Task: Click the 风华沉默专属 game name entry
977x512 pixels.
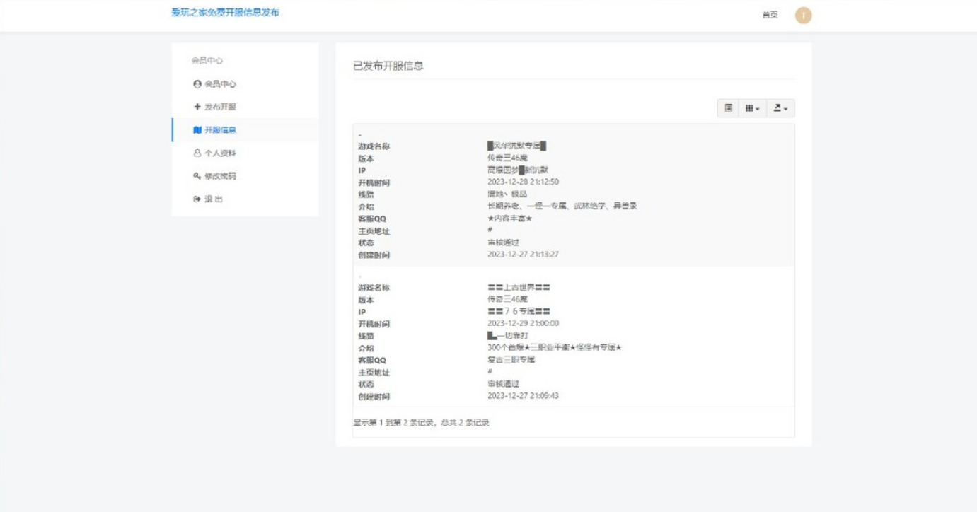Action: pos(516,146)
